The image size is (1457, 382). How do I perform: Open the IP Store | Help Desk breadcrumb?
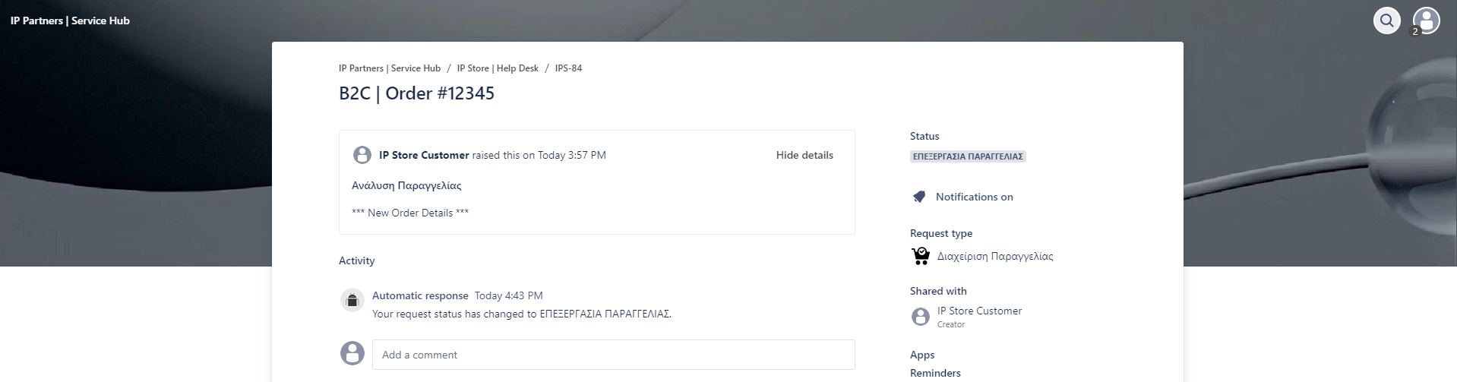click(497, 68)
